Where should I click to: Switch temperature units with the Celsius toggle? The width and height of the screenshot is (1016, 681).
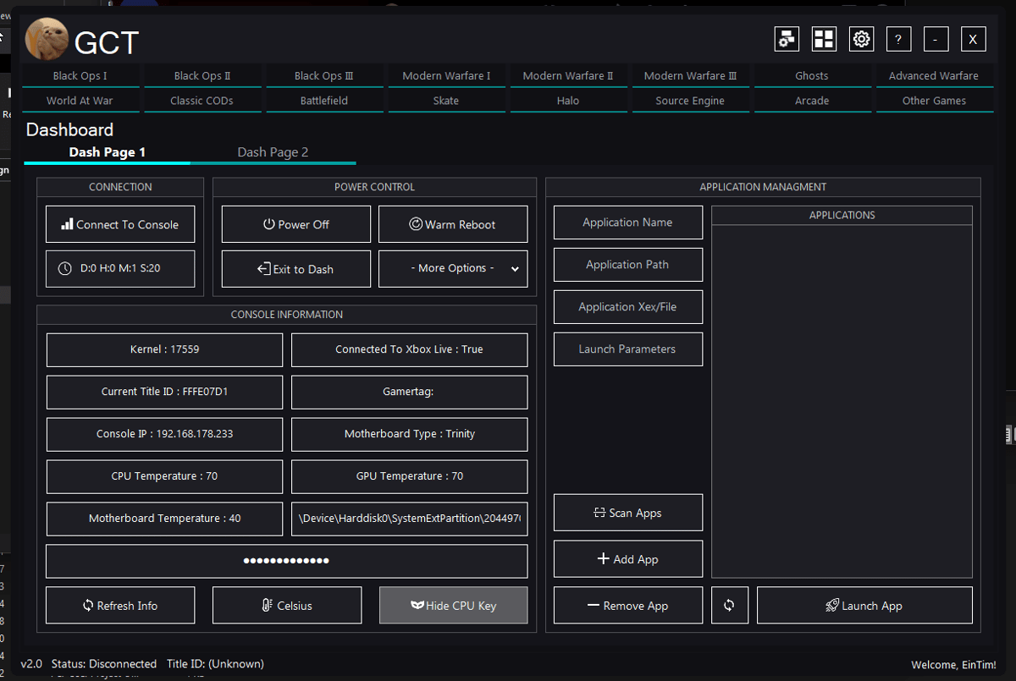point(287,605)
